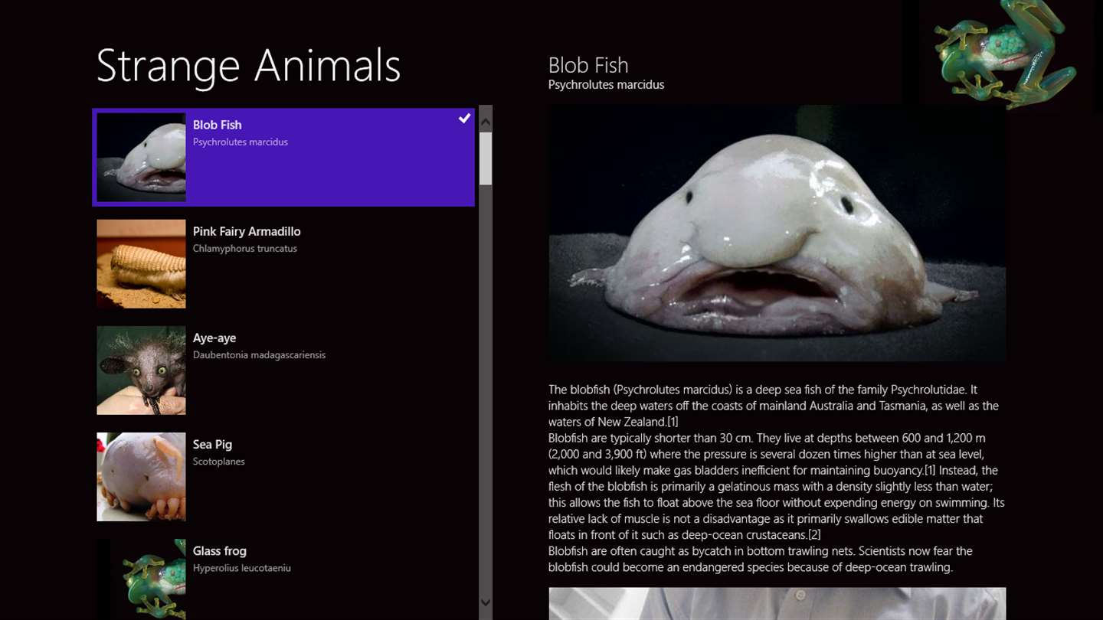This screenshot has height=620, width=1103.
Task: Click the large Blob Fish photo
Action: pyautogui.click(x=777, y=233)
